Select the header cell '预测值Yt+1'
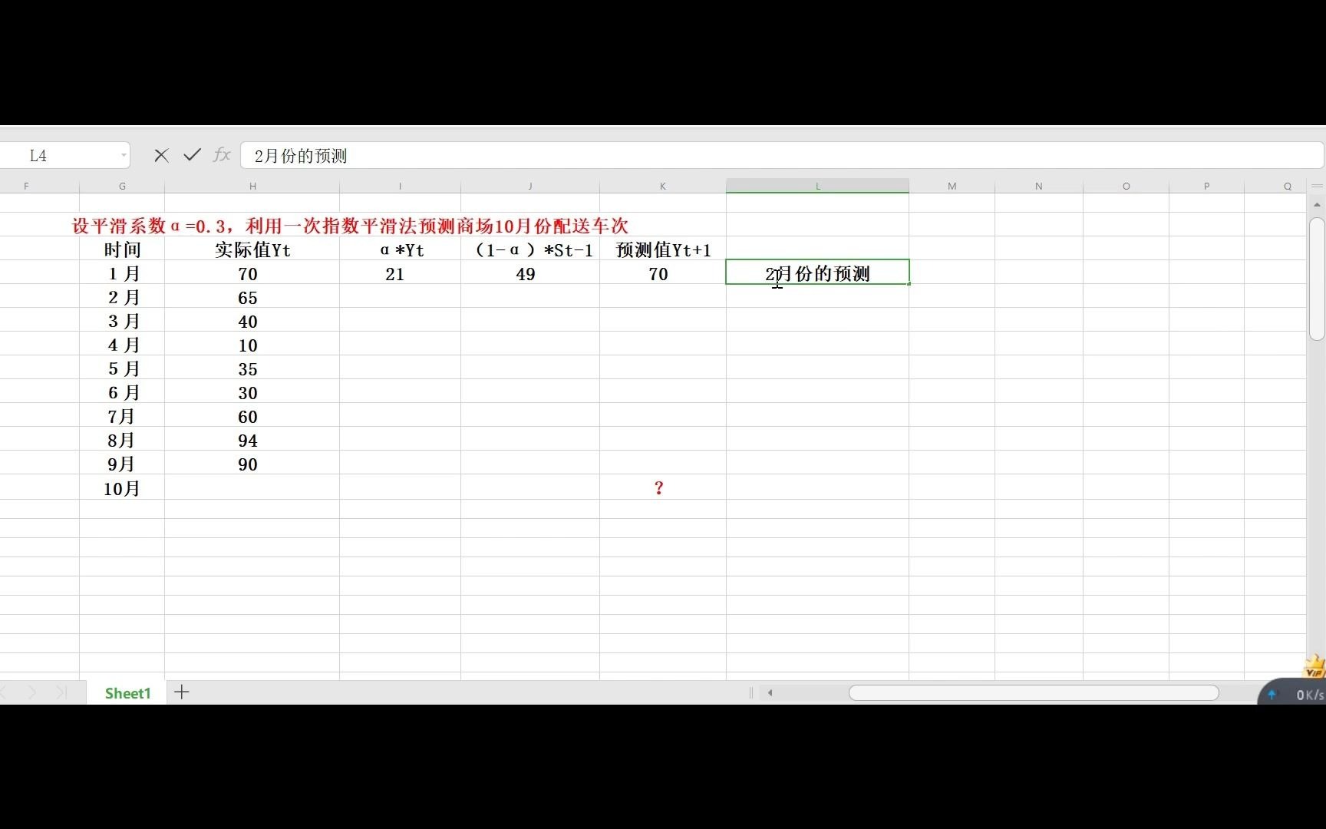The image size is (1326, 829). point(663,249)
